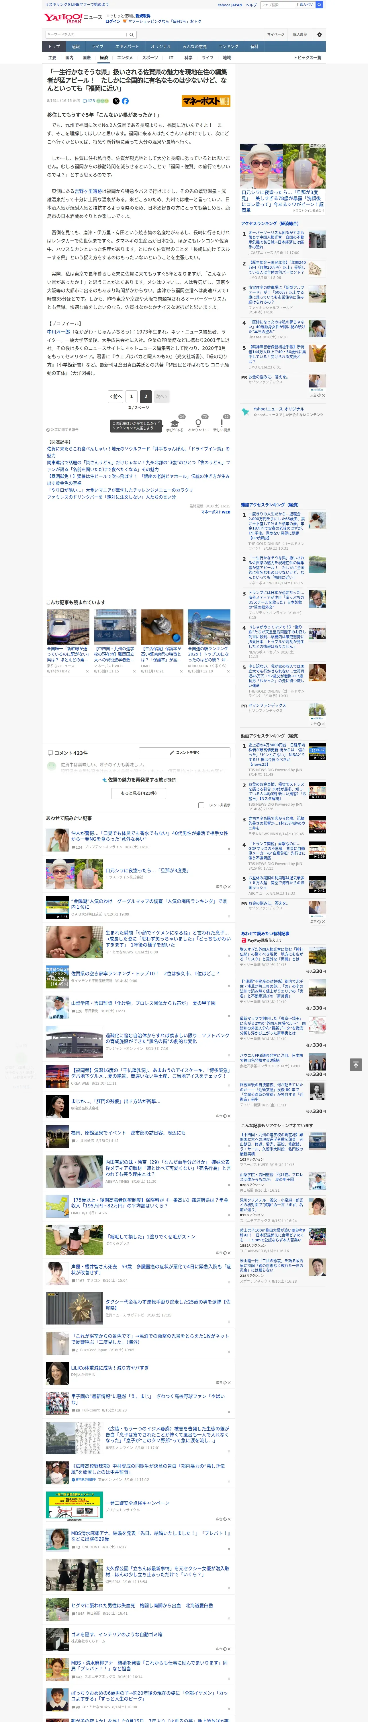
Task: Share the article on Facebook
Action: click(125, 101)
